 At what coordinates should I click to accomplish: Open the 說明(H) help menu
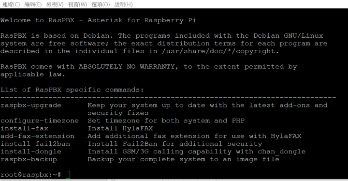123,4
